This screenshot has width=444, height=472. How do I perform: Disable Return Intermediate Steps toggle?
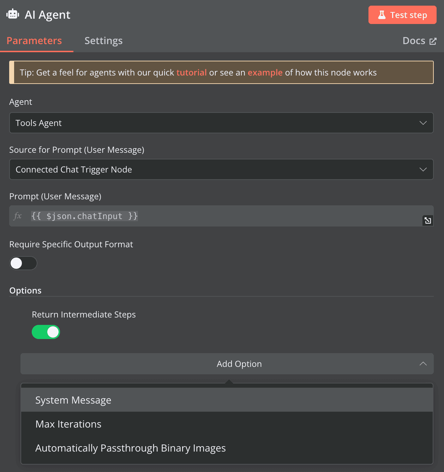(x=46, y=332)
